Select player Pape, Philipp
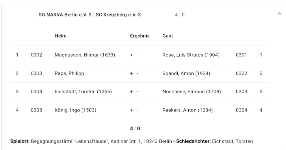The width and height of the screenshot is (286, 150). click(69, 73)
